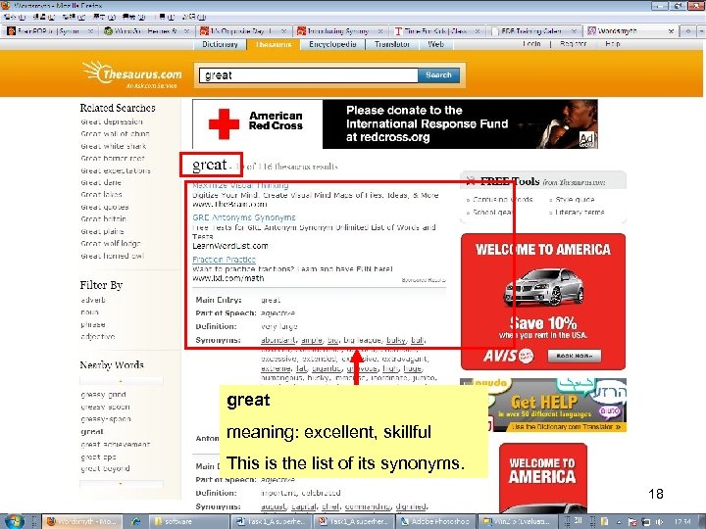Click the AVIS Book Now button
The height and width of the screenshot is (529, 706).
(575, 356)
